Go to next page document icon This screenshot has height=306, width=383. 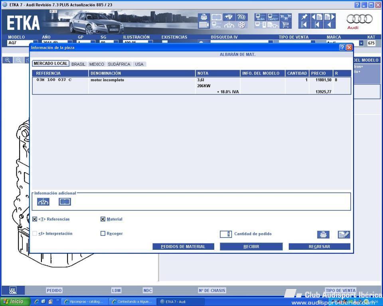[330, 17]
